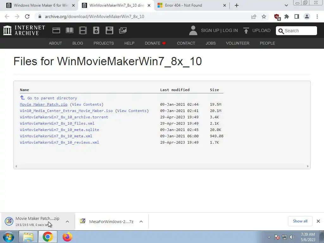Open the Web (Wayback) icon
This screenshot has height=243, width=324.
(x=56, y=30)
